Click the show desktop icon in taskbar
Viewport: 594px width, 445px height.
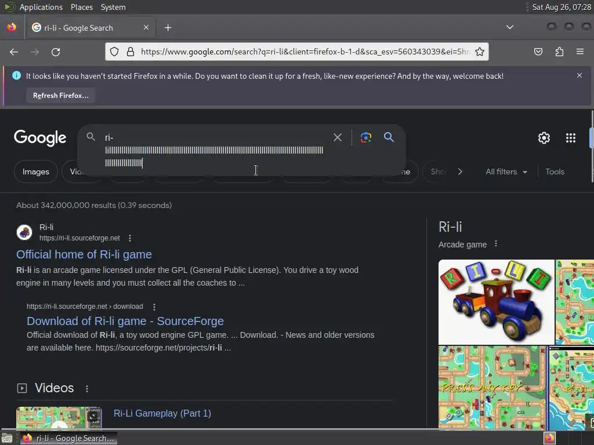pos(7,439)
